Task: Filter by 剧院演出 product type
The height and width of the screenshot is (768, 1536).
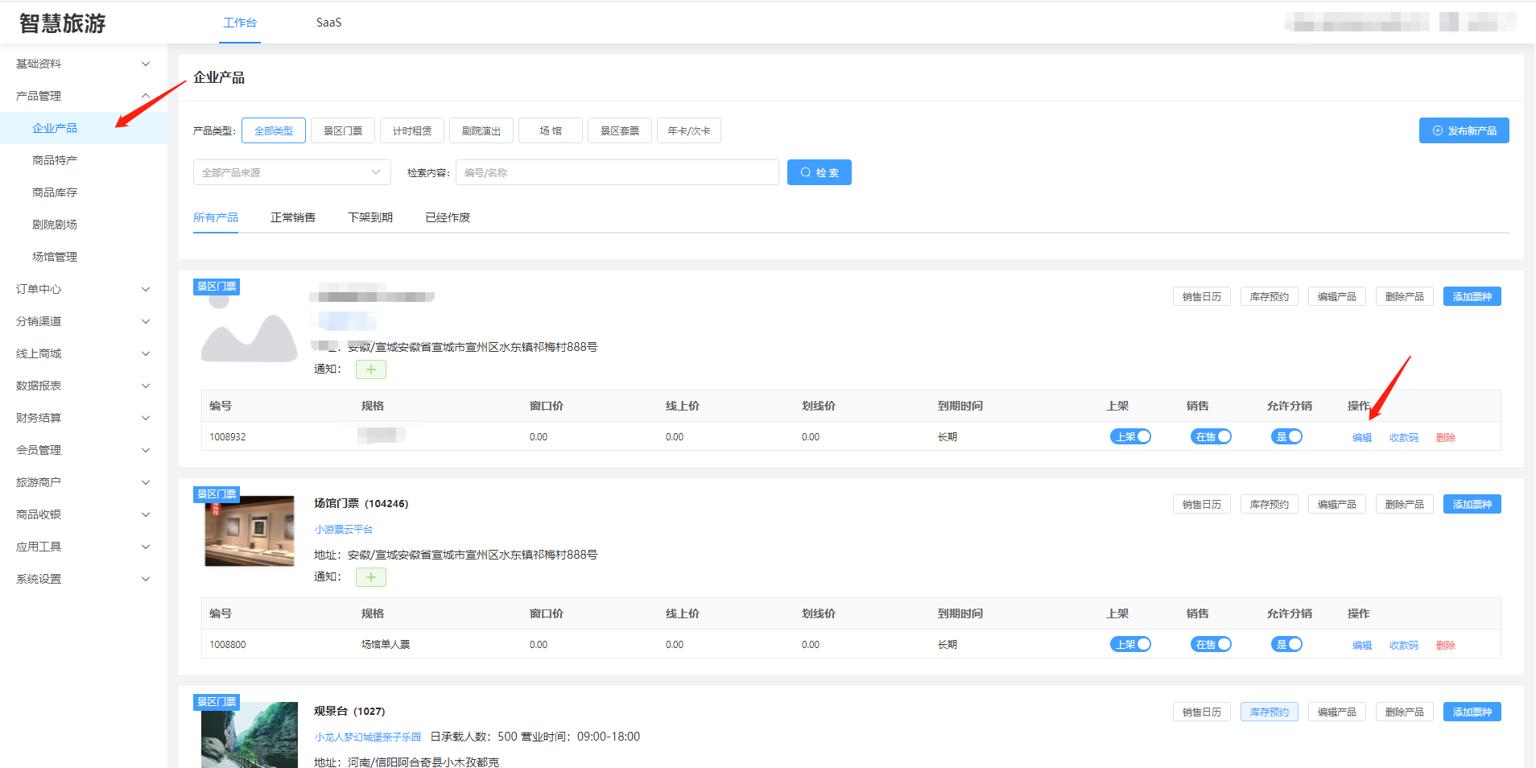Action: [x=481, y=130]
